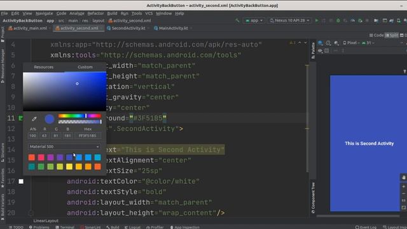Go to next highlighted problem arrow
This screenshot has width=407, height=229.
pyautogui.click(x=305, y=43)
